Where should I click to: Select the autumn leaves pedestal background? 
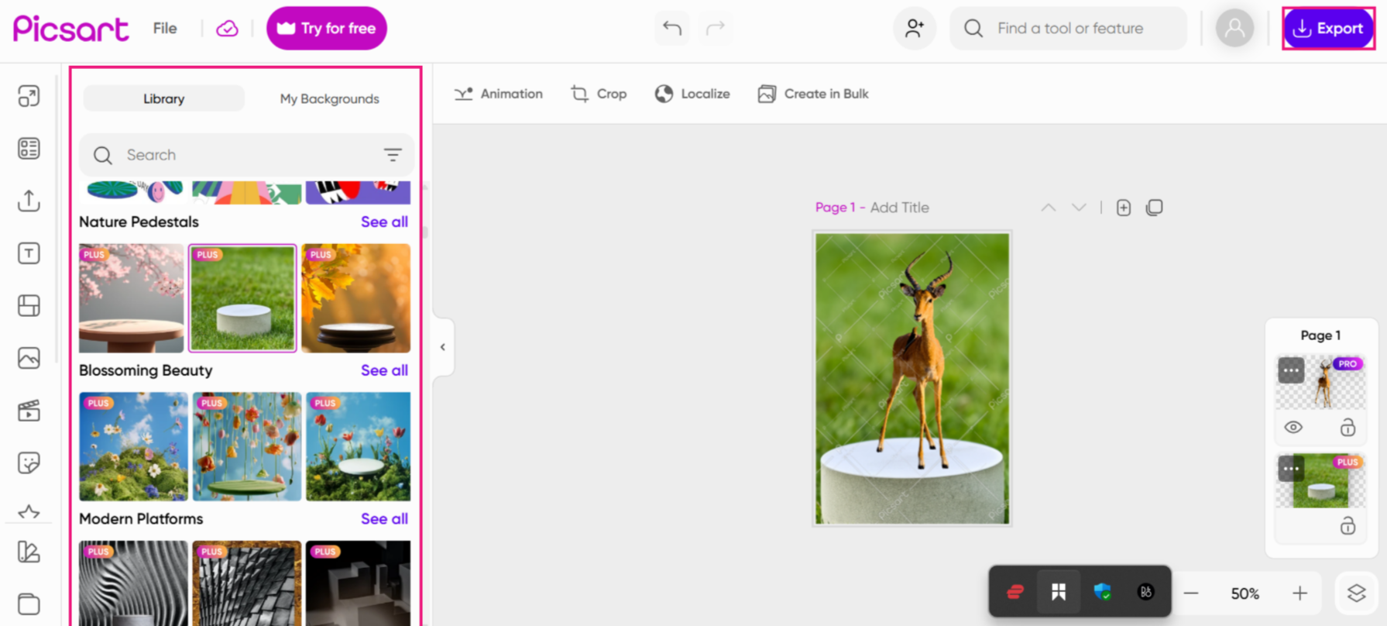(356, 298)
